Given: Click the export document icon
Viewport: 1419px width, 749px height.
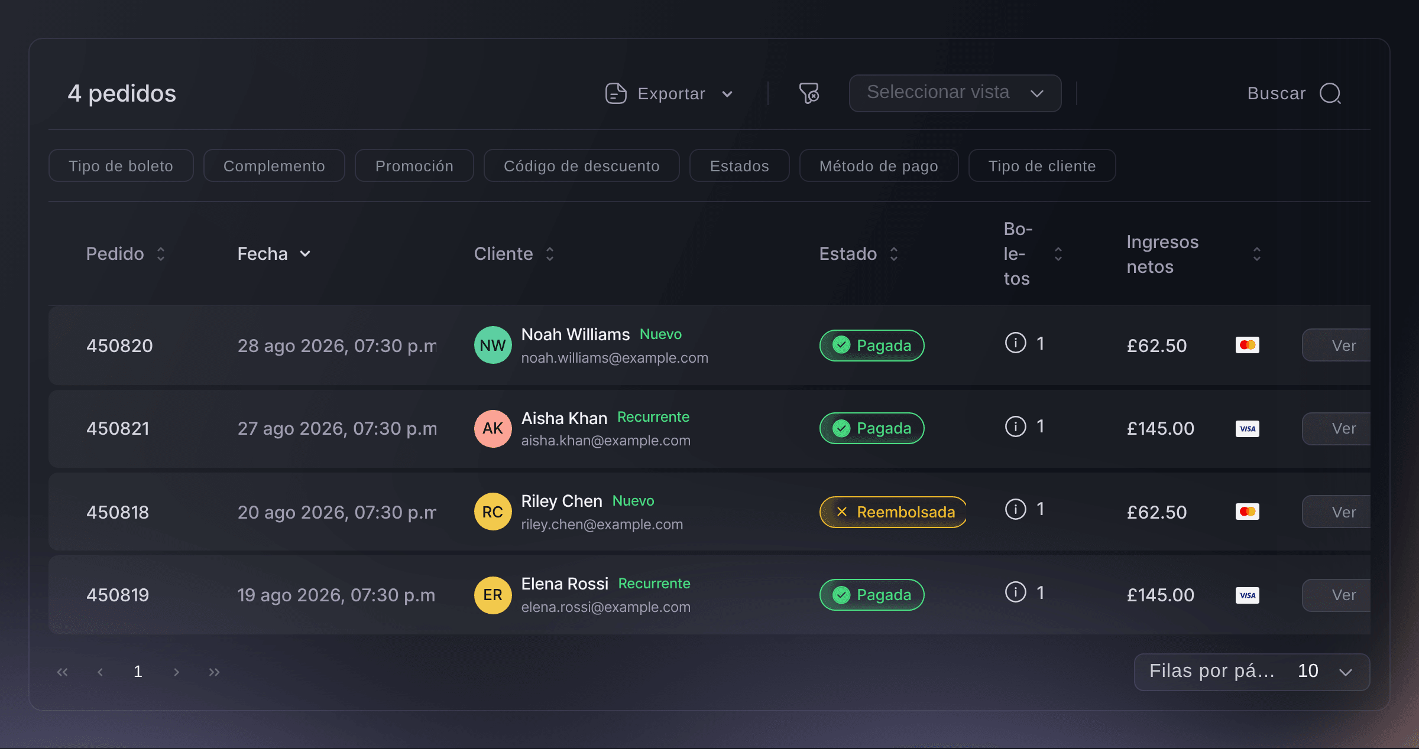Looking at the screenshot, I should point(615,93).
